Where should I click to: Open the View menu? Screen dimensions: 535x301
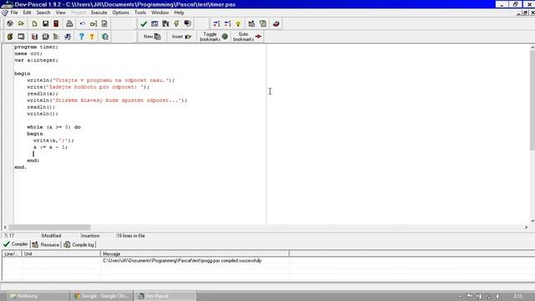click(x=61, y=13)
